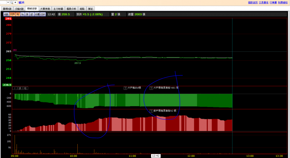This screenshot has height=158, width=290.
Task: Click help icon next to 散戶累積買賣超
Action: (x=151, y=111)
